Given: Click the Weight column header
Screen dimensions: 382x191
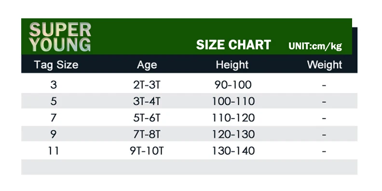Looking at the screenshot, I should pyautogui.click(x=325, y=65).
